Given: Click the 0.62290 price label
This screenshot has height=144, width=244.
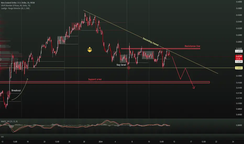Looking at the screenshot, I should (239, 62).
